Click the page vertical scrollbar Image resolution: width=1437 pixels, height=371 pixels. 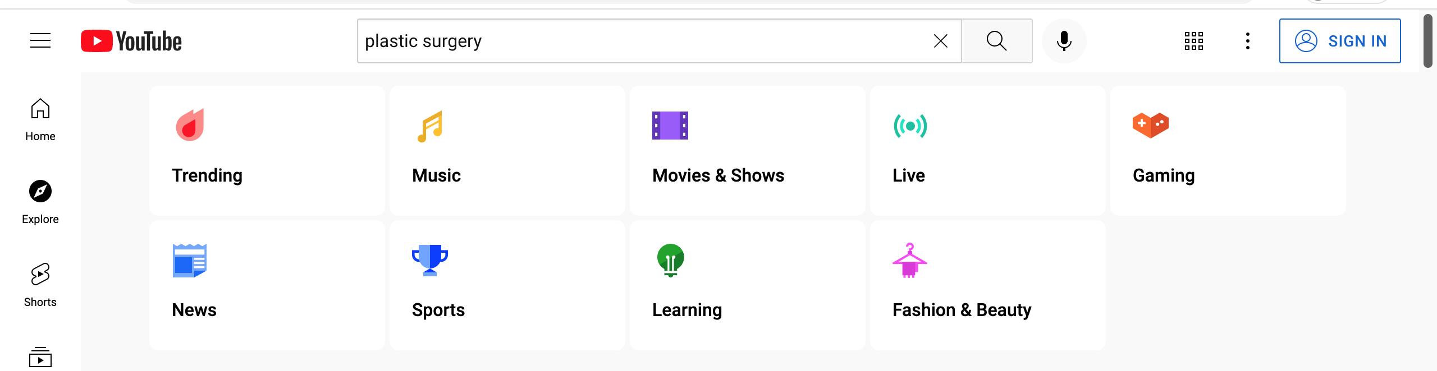1429,41
